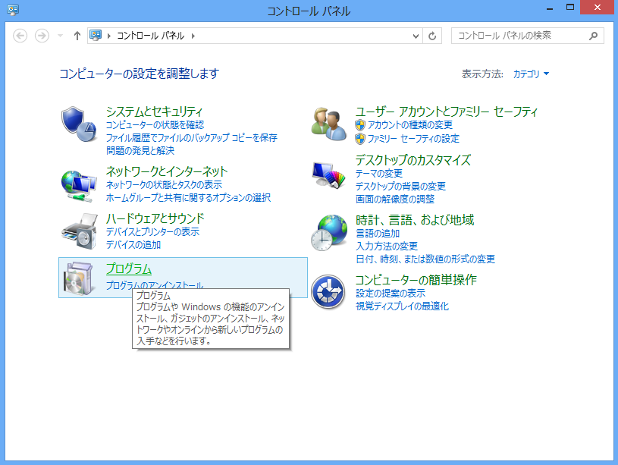Click the Forward arrow navigation button

(x=42, y=36)
